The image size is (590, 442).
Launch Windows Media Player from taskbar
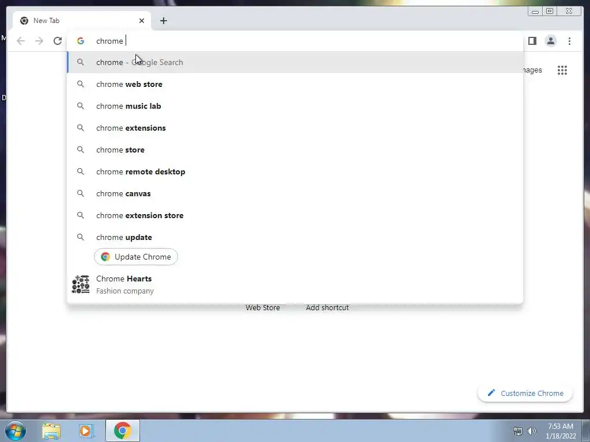(86, 430)
